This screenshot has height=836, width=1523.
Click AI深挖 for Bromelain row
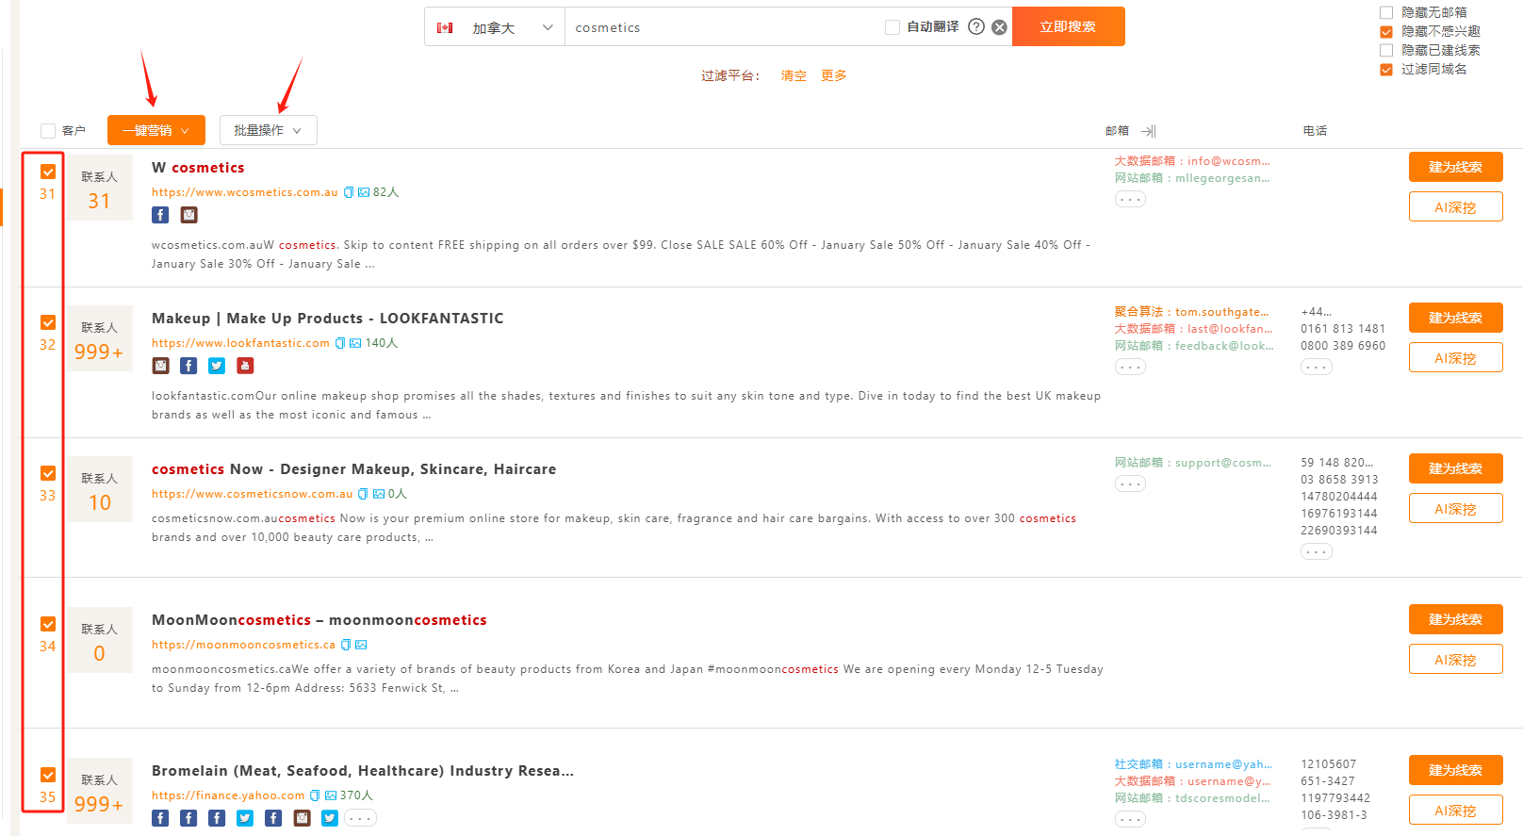click(x=1456, y=810)
